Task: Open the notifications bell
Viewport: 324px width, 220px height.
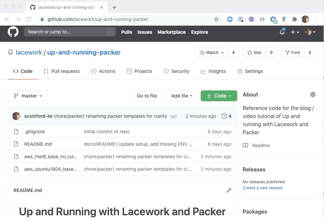Action: pyautogui.click(x=282, y=32)
